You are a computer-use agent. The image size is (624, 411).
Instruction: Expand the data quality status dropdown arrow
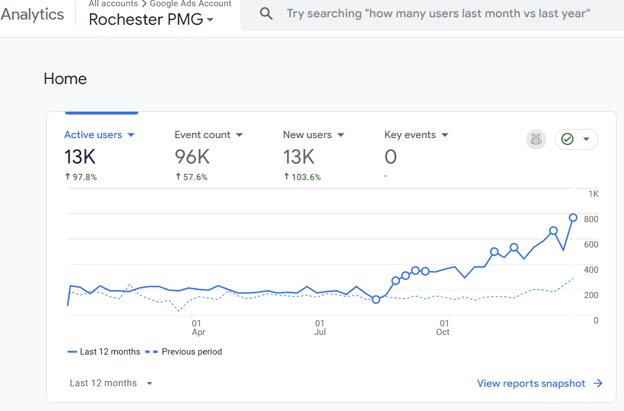585,139
